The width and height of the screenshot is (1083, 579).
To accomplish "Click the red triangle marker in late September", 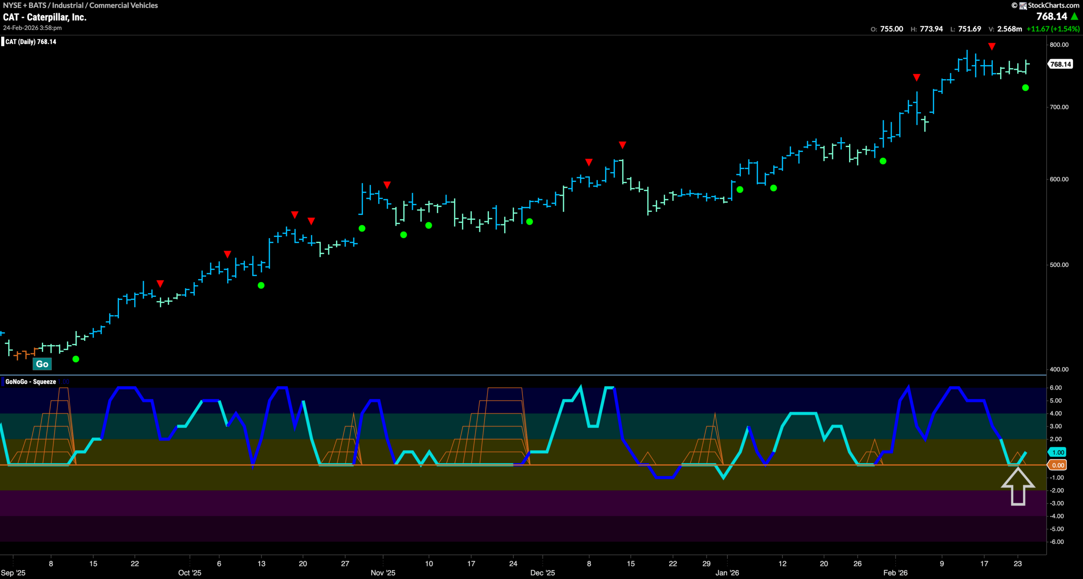I will pyautogui.click(x=160, y=283).
